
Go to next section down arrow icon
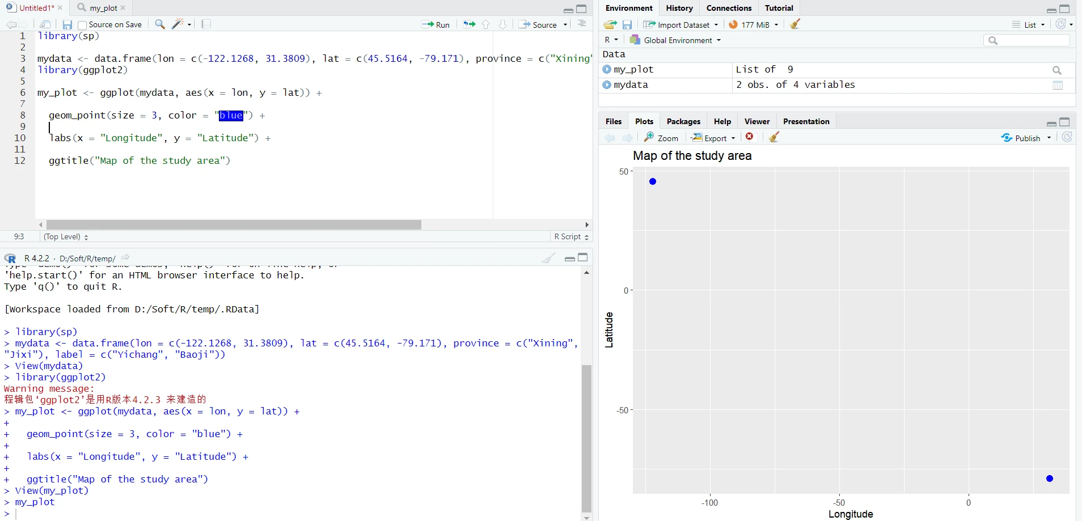[x=502, y=24]
